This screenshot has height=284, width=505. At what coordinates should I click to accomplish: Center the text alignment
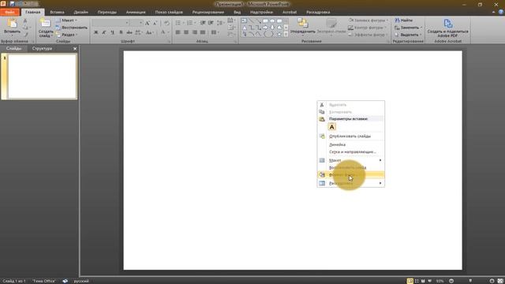186,32
